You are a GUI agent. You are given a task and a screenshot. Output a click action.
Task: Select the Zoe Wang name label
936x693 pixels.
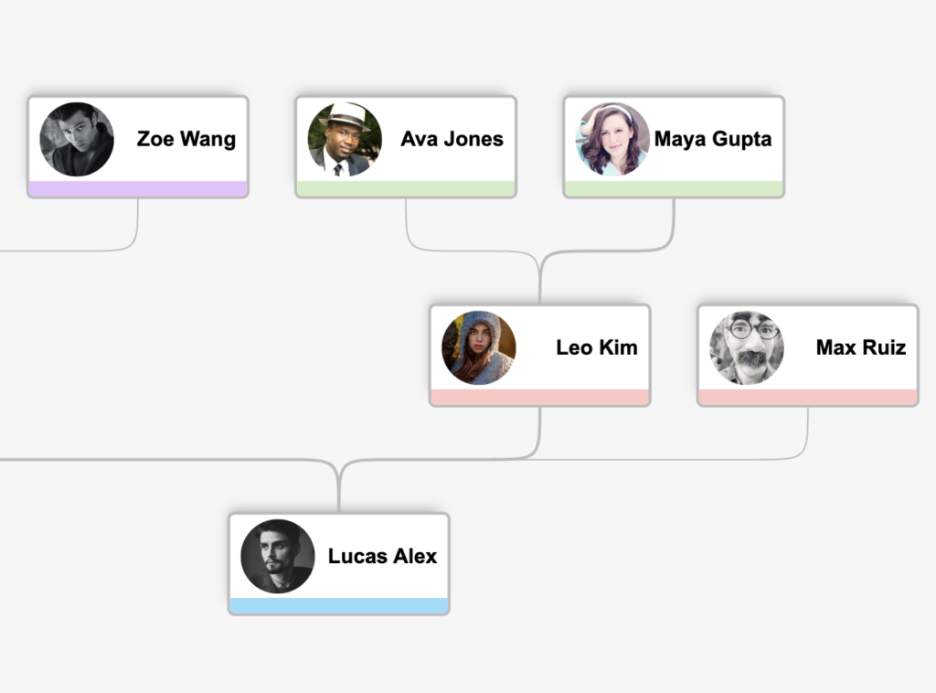click(186, 139)
